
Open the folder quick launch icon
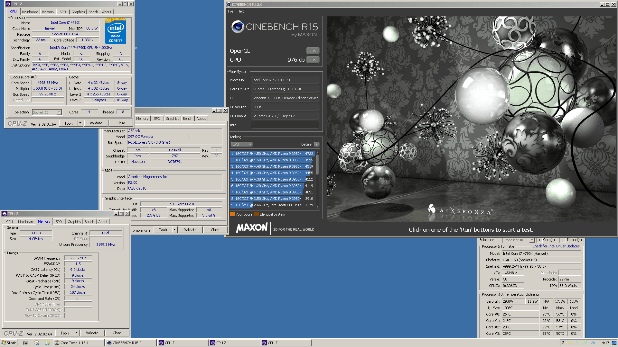click(x=47, y=343)
